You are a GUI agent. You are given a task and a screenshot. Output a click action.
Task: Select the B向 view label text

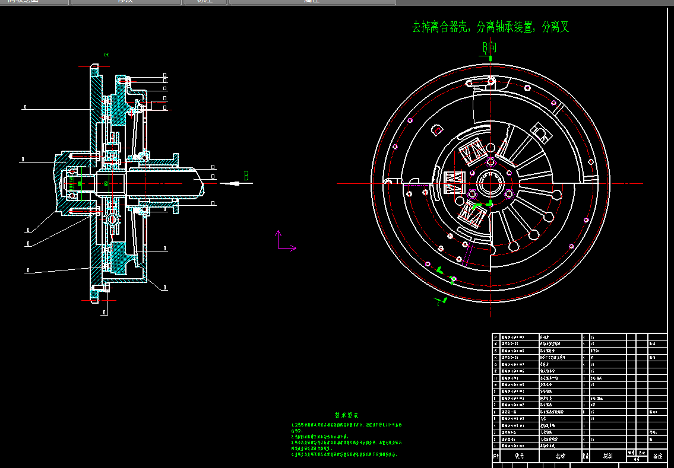(x=489, y=47)
